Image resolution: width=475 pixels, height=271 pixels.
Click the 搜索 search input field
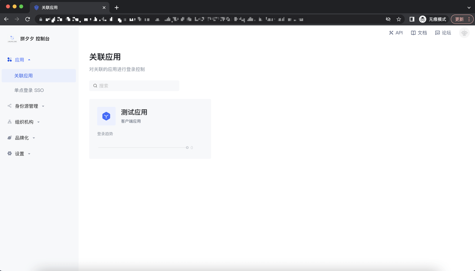pyautogui.click(x=134, y=86)
